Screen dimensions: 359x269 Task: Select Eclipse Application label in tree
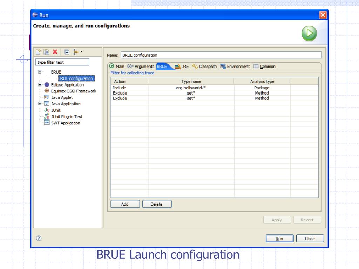(67, 85)
